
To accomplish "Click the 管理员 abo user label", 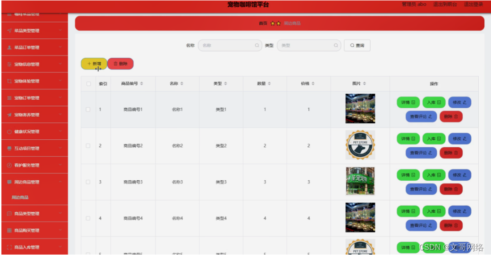I will coord(414,4).
